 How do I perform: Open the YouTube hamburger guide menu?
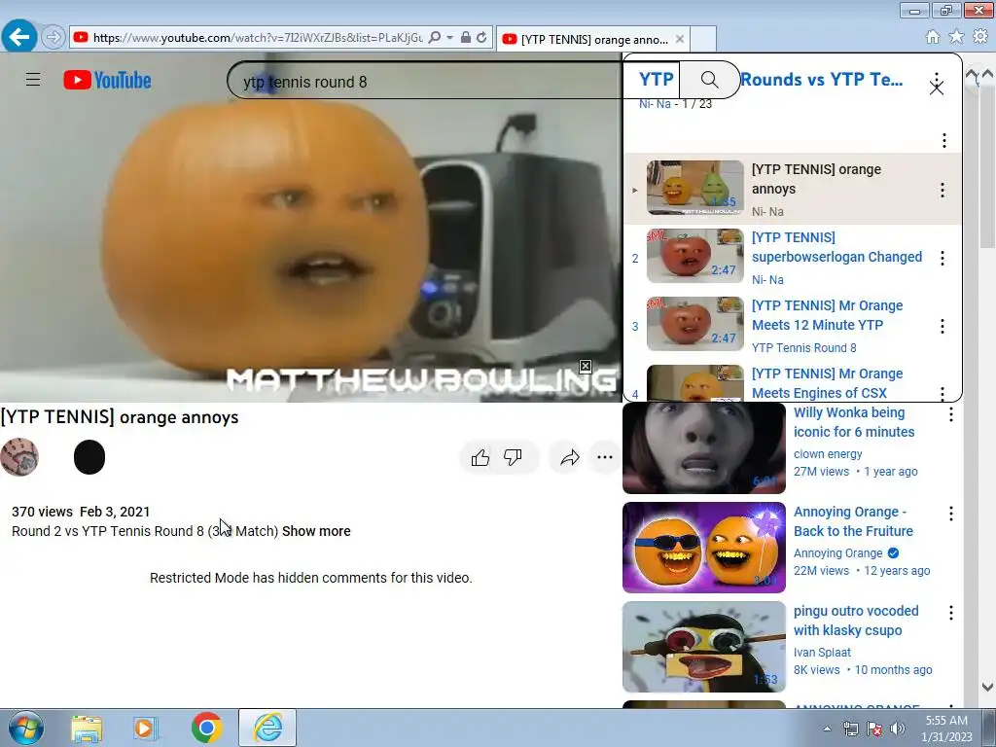33,80
